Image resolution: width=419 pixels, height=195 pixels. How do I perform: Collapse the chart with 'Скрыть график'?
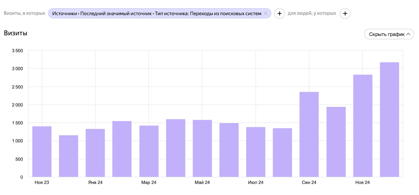(x=389, y=34)
